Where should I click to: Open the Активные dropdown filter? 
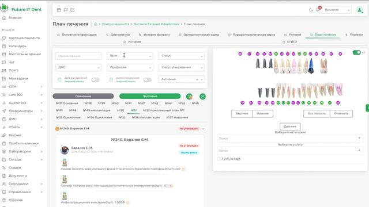[182, 79]
